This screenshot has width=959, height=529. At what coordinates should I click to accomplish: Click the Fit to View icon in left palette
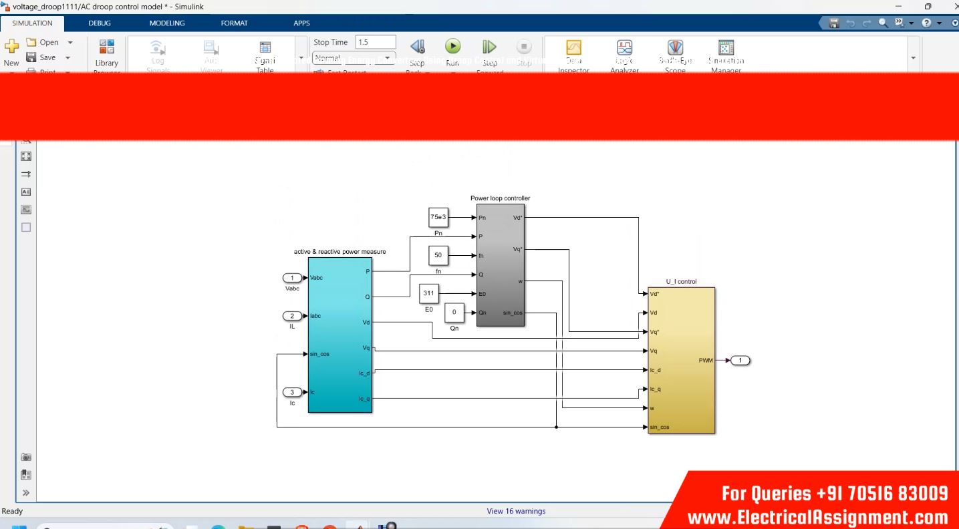[x=26, y=156]
